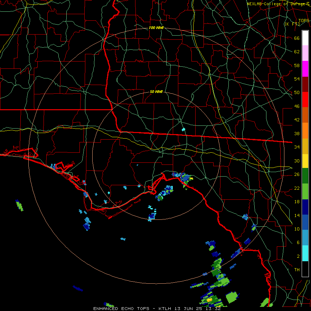Pick the bright orange legend swatch
The height and width of the screenshot is (311, 311).
coord(305,131)
